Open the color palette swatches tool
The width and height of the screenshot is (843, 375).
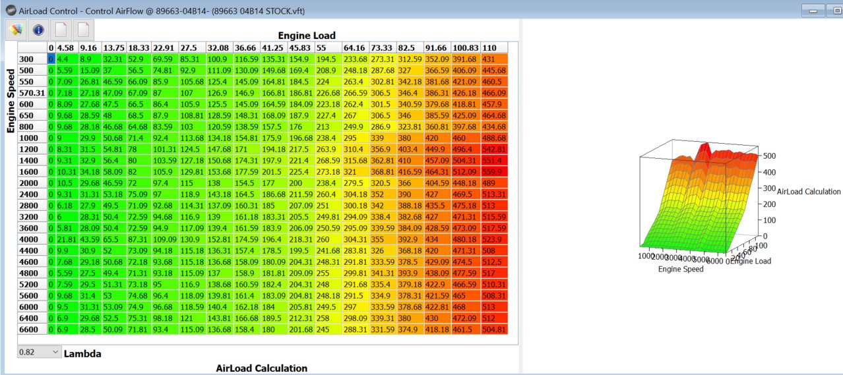tap(16, 30)
